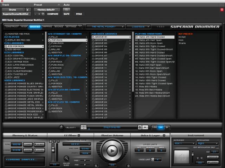Open the help question mark tab
Viewport: 225px width, 168px height.
[80, 27]
